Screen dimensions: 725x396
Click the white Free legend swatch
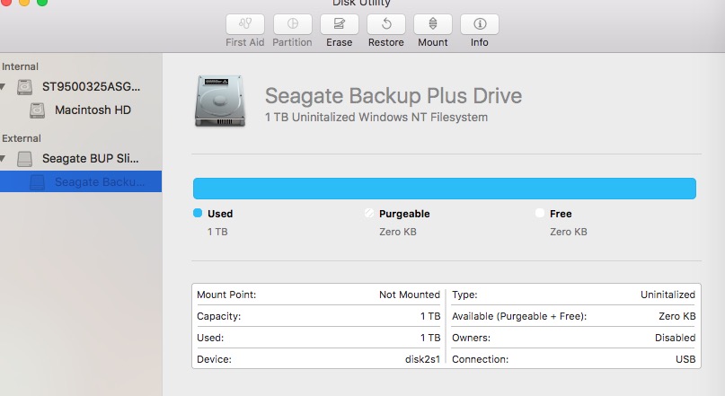[539, 214]
